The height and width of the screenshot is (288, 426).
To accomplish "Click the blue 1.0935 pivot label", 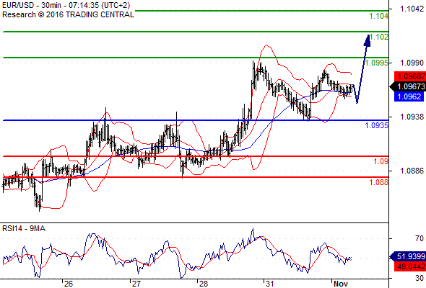I will 377,125.
